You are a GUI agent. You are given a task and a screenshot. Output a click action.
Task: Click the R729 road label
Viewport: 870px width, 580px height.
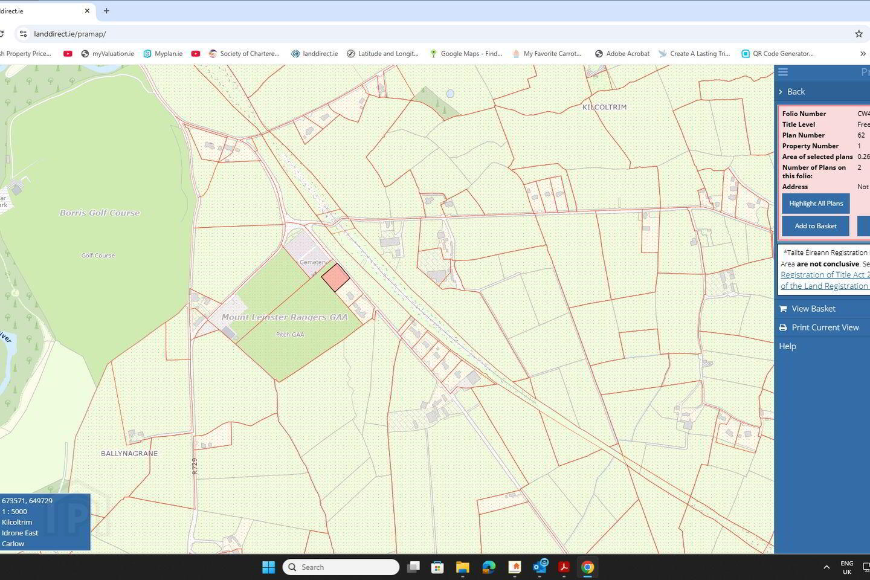pos(195,466)
